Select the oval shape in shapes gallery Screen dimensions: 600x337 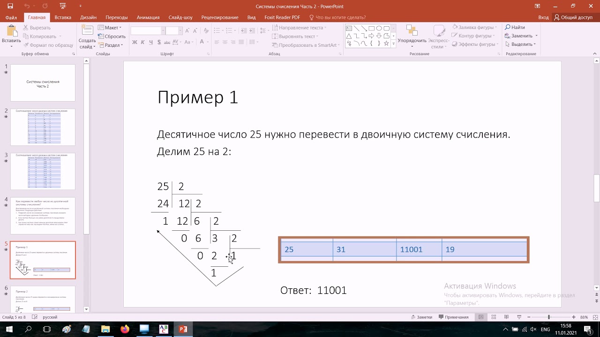(x=379, y=28)
